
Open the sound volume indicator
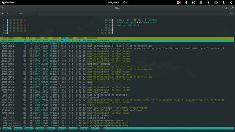coord(194,3)
